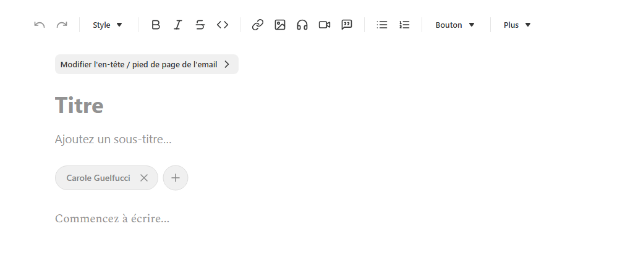Add an image to the post

[x=280, y=25]
